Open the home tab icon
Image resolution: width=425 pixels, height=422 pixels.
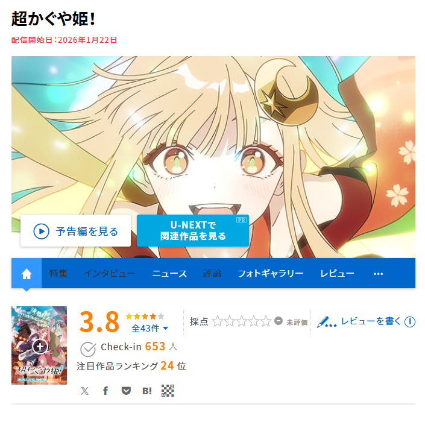[x=27, y=273]
